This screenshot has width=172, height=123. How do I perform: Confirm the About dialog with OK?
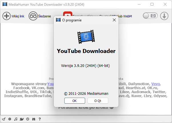click(x=75, y=101)
